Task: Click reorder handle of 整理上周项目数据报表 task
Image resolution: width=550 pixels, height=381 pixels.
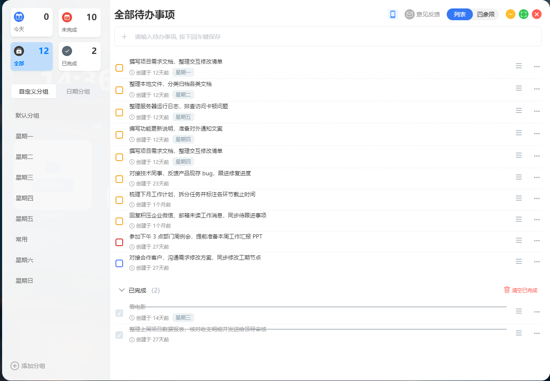Action: pos(519,333)
